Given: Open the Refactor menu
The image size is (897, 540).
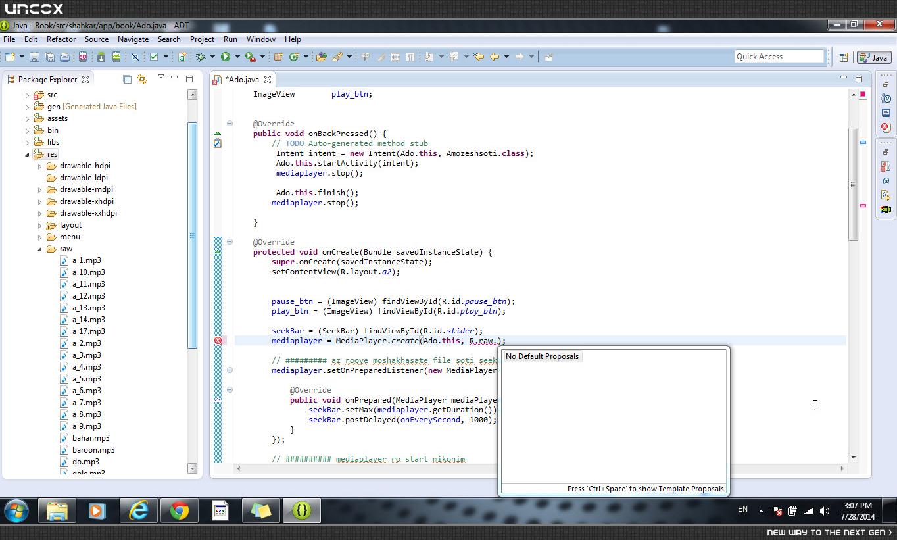Looking at the screenshot, I should (61, 39).
